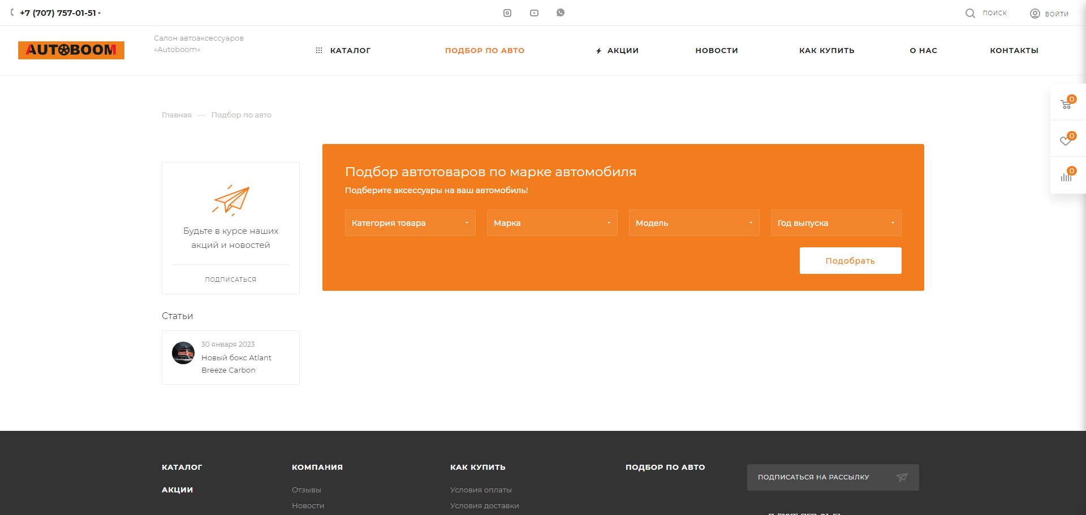1086x515 pixels.
Task: Click the Салон автоаксессуаров Autoboom tagline
Action: (x=199, y=44)
